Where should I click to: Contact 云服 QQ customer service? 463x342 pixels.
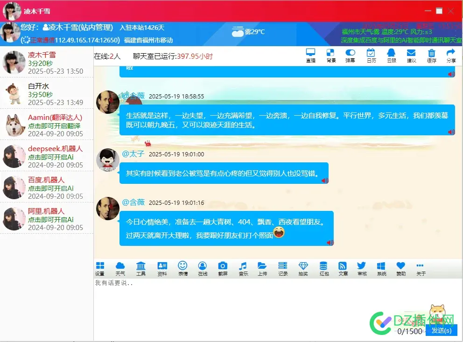point(391,56)
